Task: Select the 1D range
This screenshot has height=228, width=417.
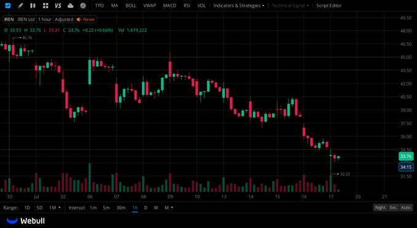Action: point(27,208)
